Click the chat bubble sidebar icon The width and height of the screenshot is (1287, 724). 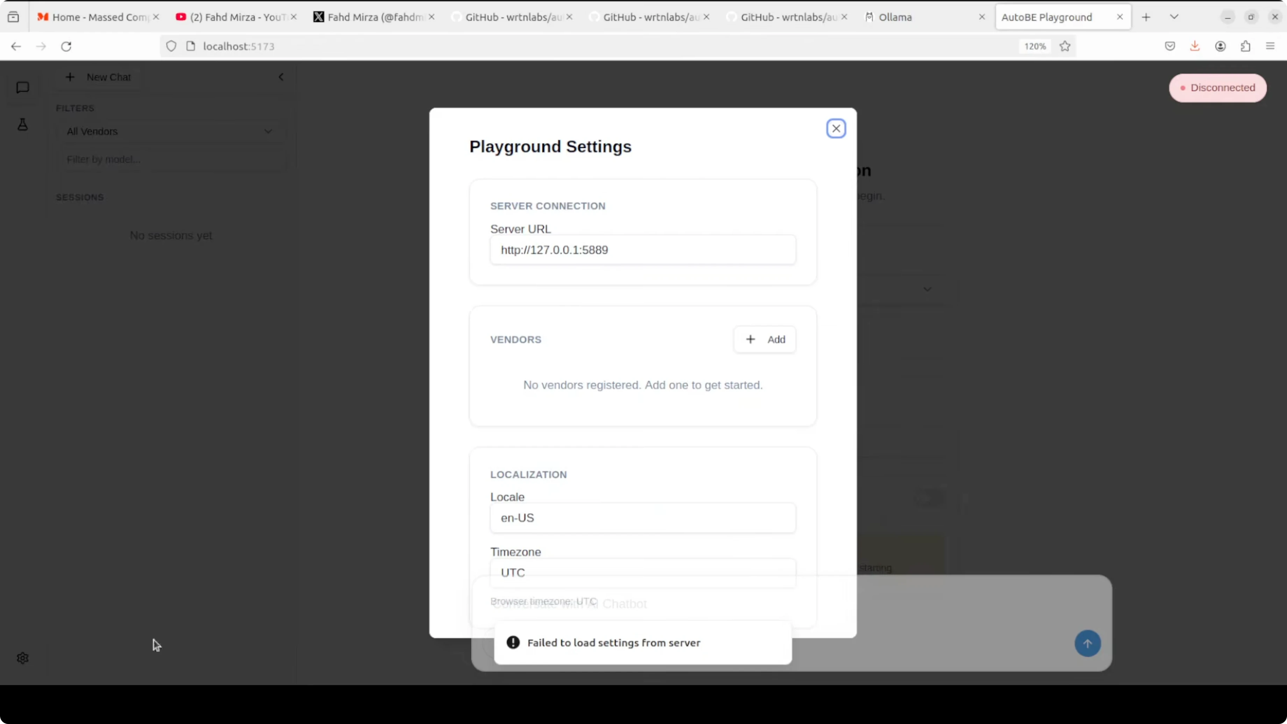coord(22,87)
